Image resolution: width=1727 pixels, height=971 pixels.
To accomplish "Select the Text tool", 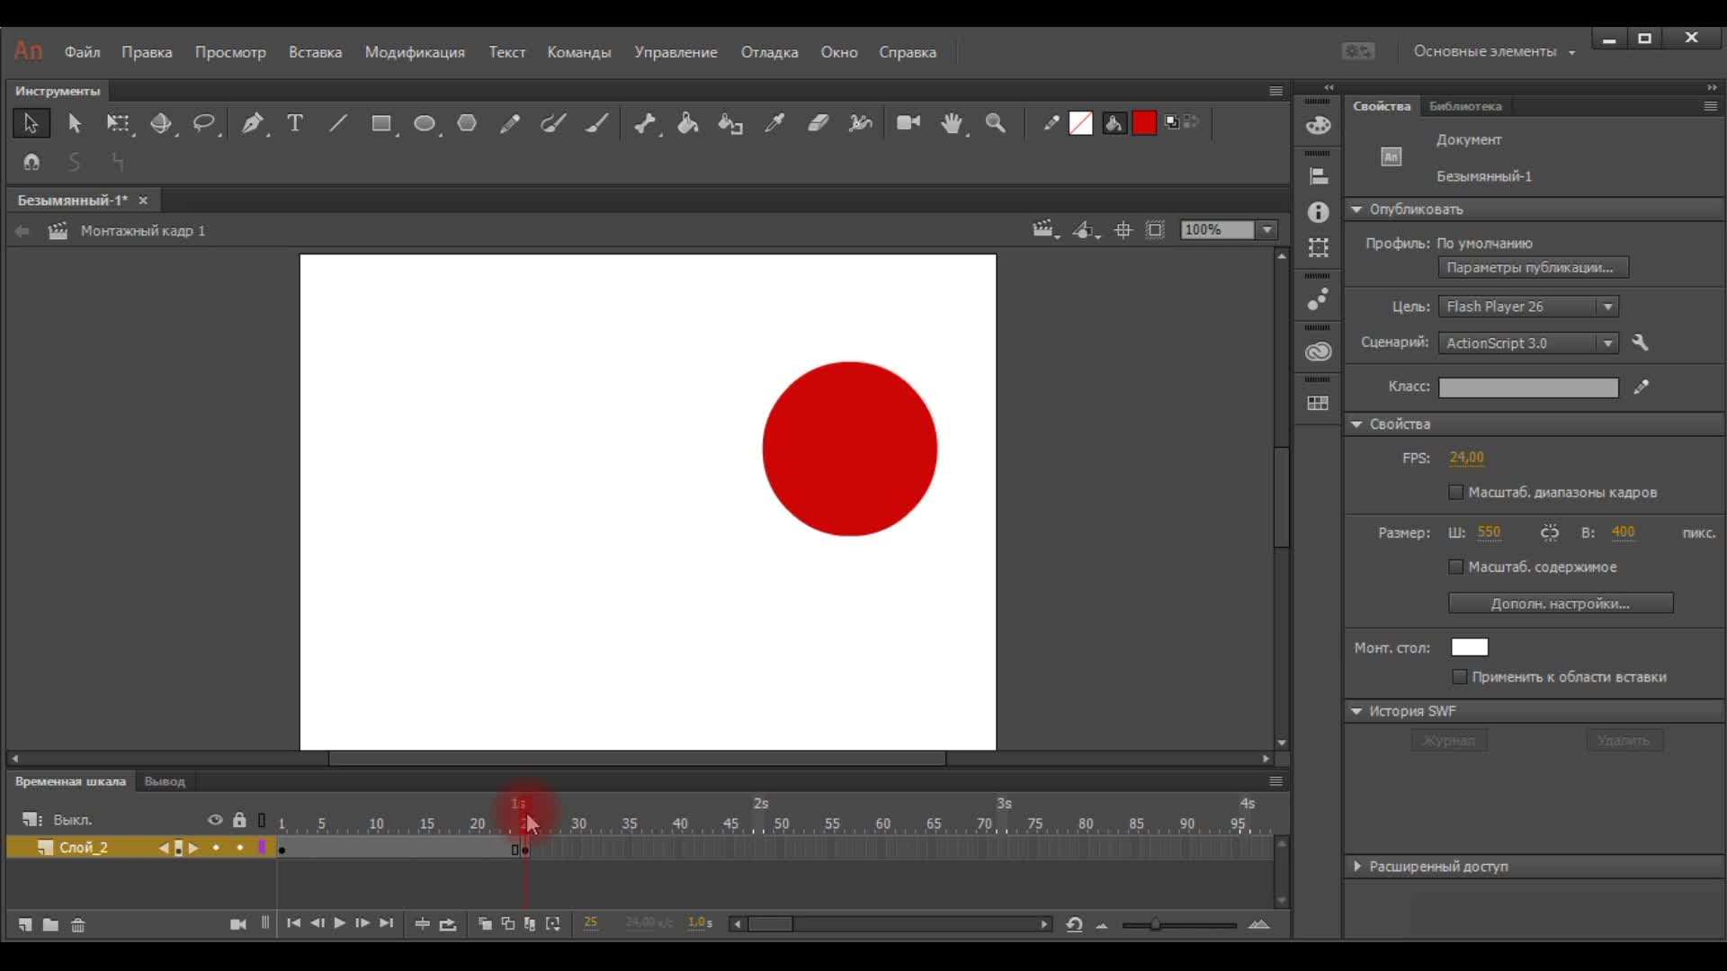I will pos(294,123).
